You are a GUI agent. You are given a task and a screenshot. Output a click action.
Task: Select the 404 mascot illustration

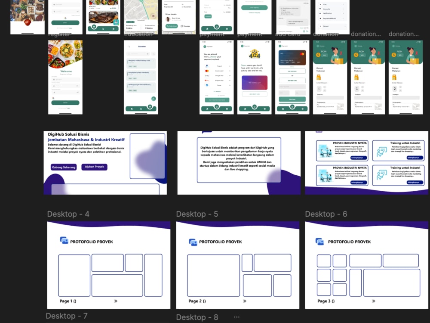(254, 54)
